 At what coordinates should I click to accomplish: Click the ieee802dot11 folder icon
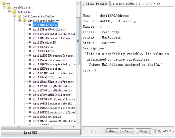[9, 7]
